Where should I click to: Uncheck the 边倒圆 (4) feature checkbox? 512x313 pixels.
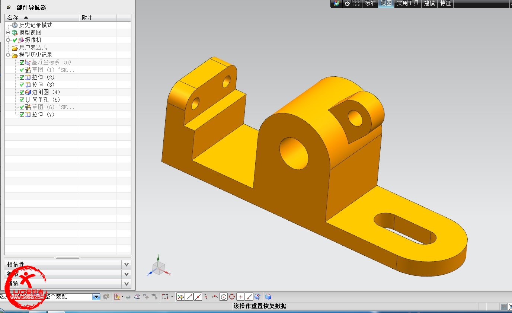pos(22,92)
